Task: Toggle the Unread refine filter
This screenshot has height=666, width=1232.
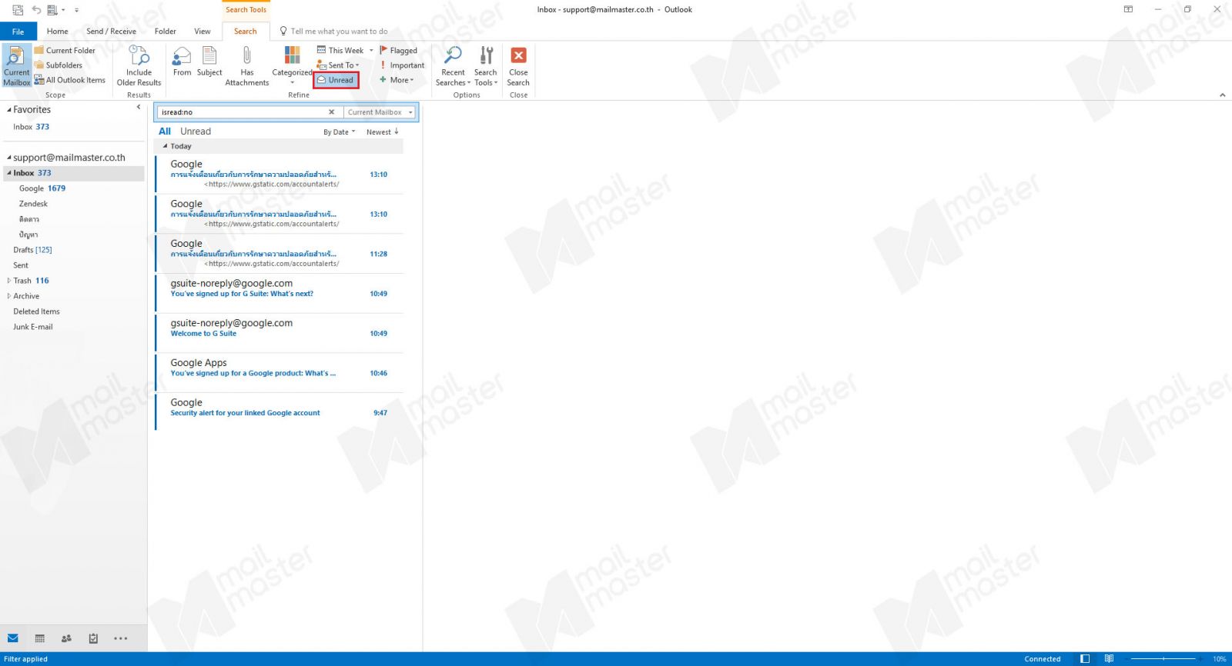Action: coord(336,80)
